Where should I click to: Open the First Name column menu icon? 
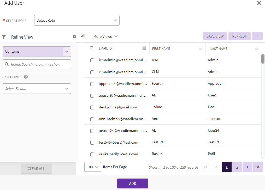(201, 48)
